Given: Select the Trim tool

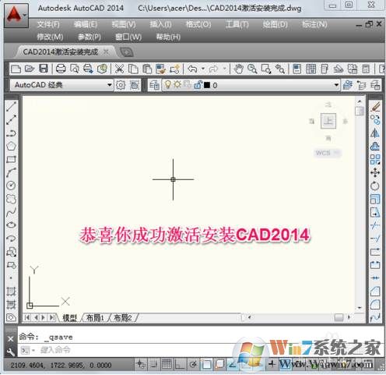Looking at the screenshot, I should (375, 225).
